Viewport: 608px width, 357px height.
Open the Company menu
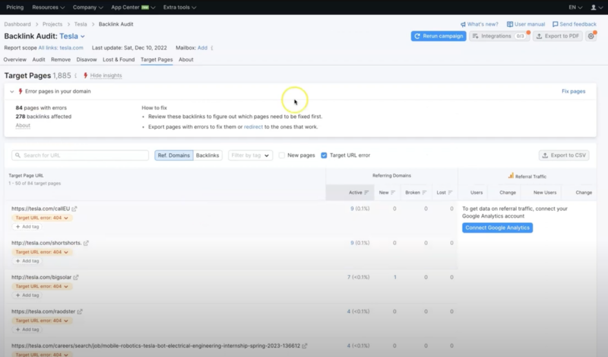(88, 7)
